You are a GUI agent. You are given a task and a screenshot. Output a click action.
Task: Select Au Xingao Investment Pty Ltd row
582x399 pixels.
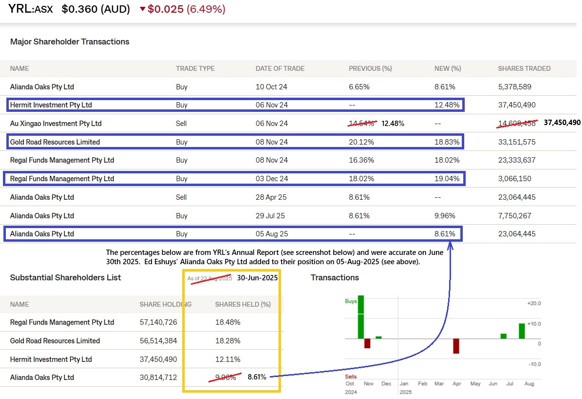click(x=56, y=124)
